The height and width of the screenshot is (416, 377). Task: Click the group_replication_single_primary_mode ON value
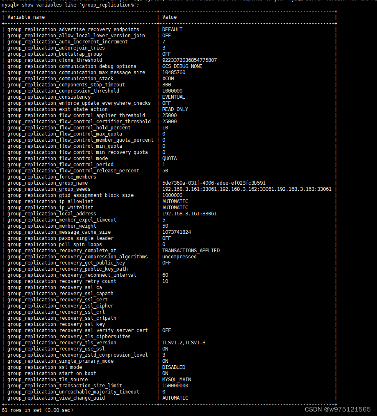point(166,361)
